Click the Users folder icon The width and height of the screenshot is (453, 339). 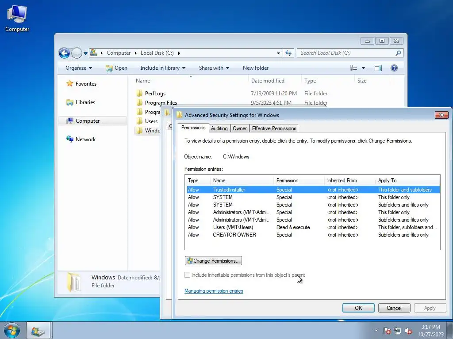click(x=139, y=121)
